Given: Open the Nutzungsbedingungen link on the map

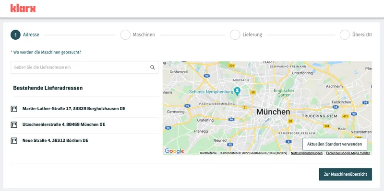Looking at the screenshot, I should point(307,153).
